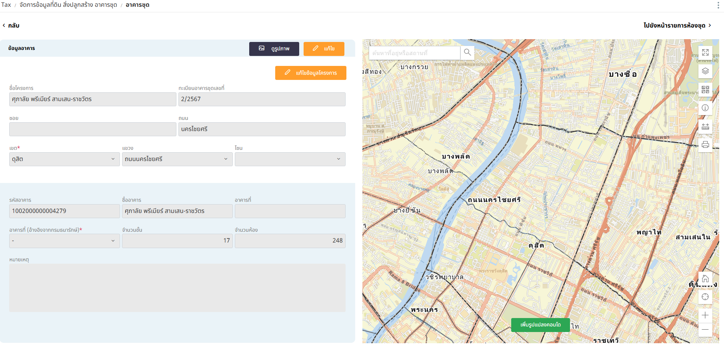
Task: Open the อาคารที่ (อ้างอิงจากกรมธนารักษ์) dropdown
Action: coord(64,241)
